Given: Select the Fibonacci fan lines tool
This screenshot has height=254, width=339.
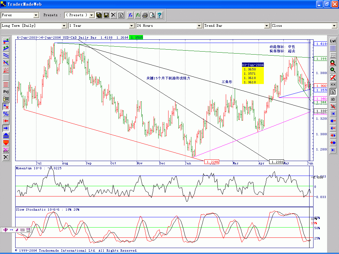Looking at the screenshot, I should 6,70.
